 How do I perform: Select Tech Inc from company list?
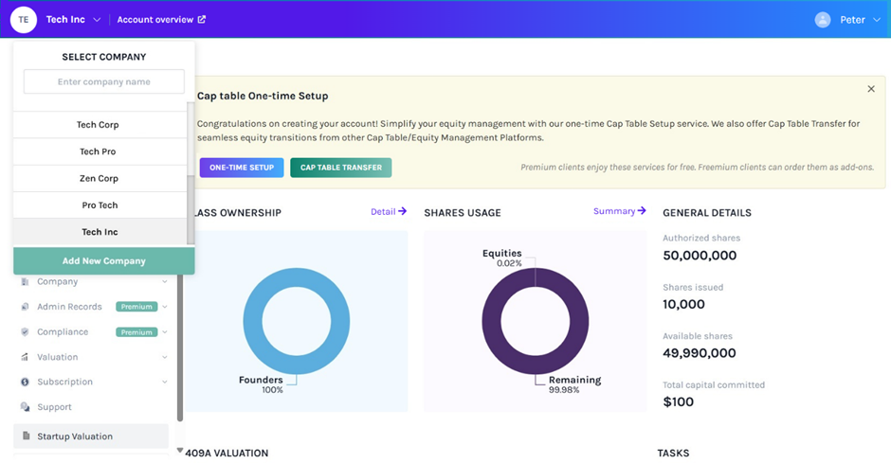[100, 231]
